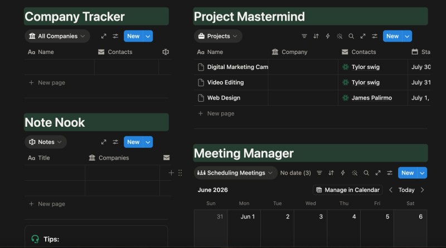Add New page in Note Nook
The width and height of the screenshot is (446, 248).
pos(47,204)
